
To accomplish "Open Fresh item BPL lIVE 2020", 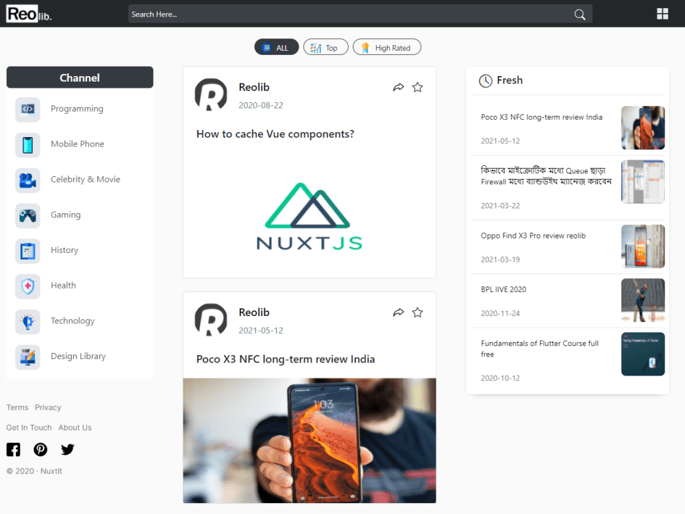I will (503, 289).
